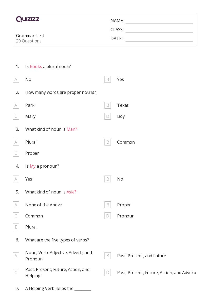Check box C next to Proper in question 3

[x=16, y=153]
